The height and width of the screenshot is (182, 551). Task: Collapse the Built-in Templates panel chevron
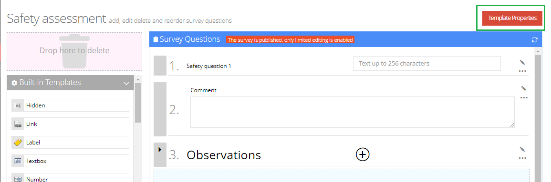click(126, 83)
